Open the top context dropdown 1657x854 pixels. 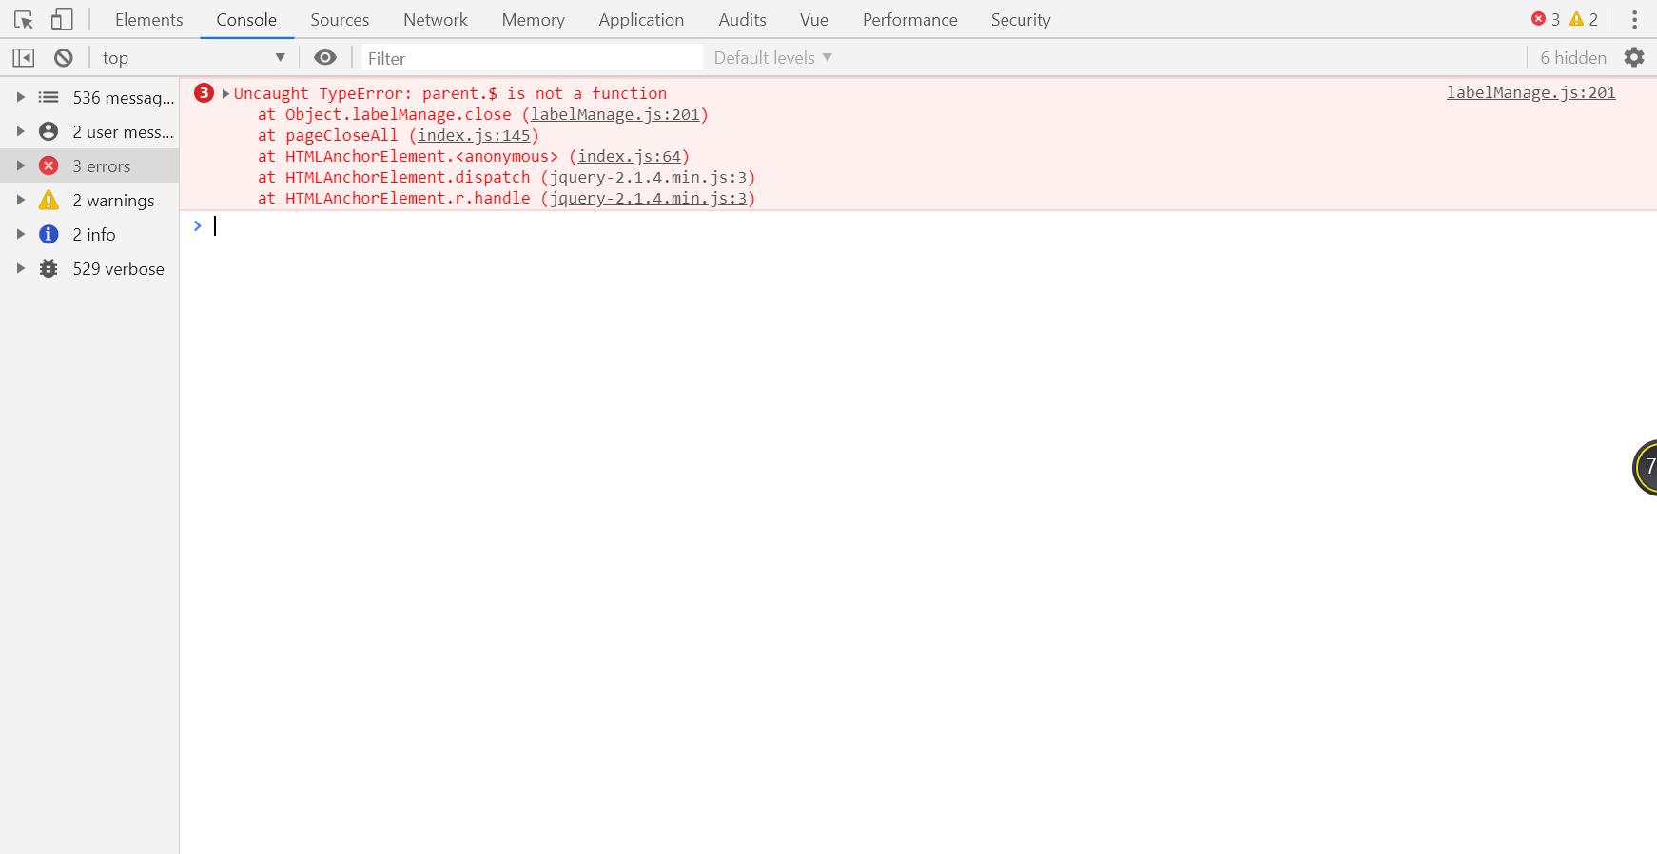click(193, 58)
